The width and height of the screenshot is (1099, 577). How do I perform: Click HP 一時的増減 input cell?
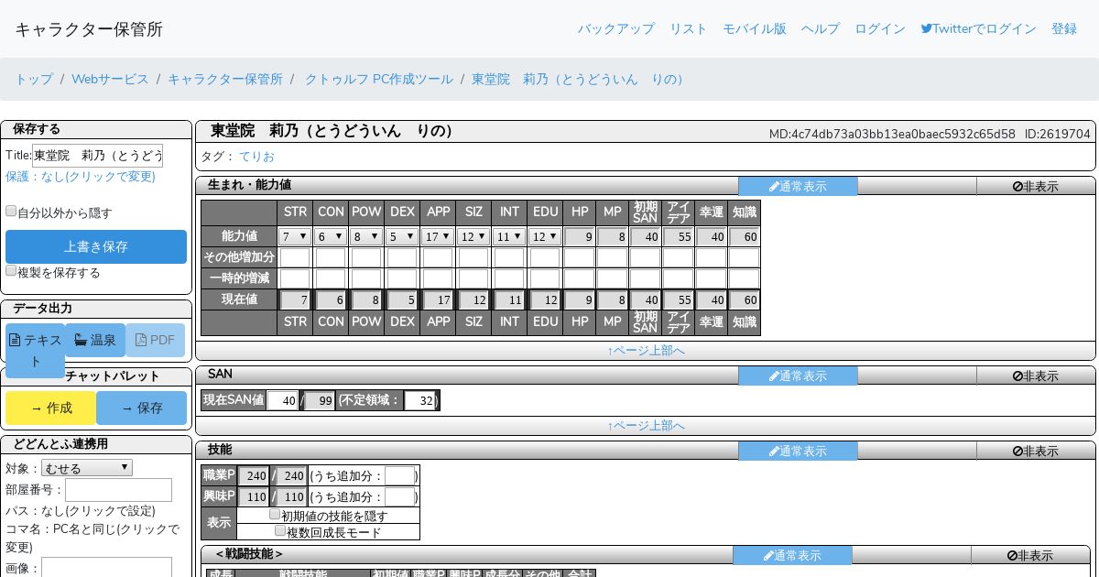579,278
